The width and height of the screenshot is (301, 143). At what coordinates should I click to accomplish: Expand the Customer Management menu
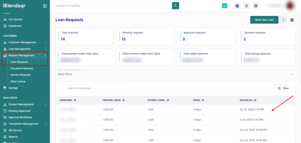click(45, 43)
